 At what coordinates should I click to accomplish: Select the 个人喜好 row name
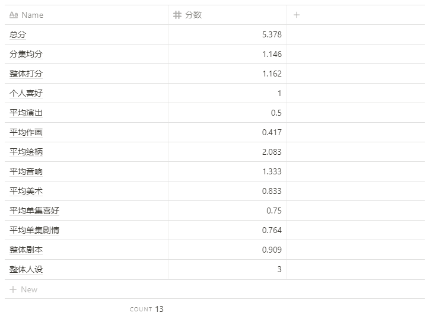click(x=26, y=93)
